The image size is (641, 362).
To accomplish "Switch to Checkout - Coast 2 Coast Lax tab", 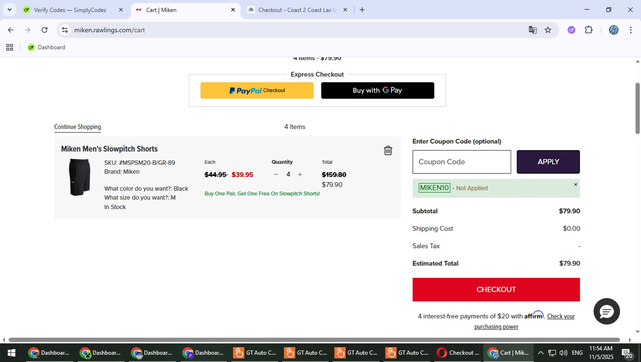I will tap(297, 10).
